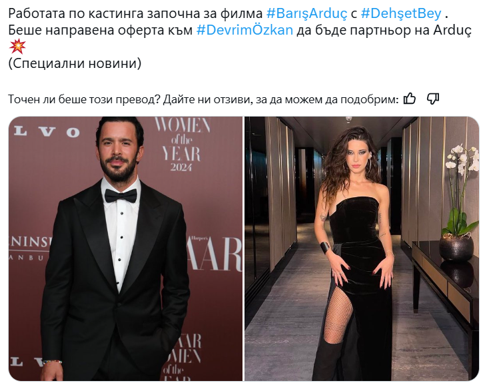Click "Women of the Year 2024" in left photo

click(182, 144)
